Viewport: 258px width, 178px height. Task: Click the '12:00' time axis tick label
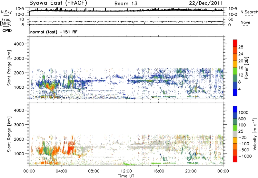tap(126, 171)
